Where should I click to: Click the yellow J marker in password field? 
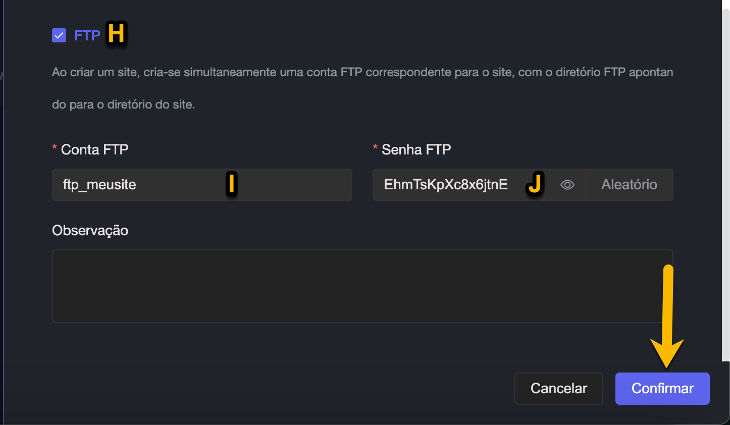535,183
